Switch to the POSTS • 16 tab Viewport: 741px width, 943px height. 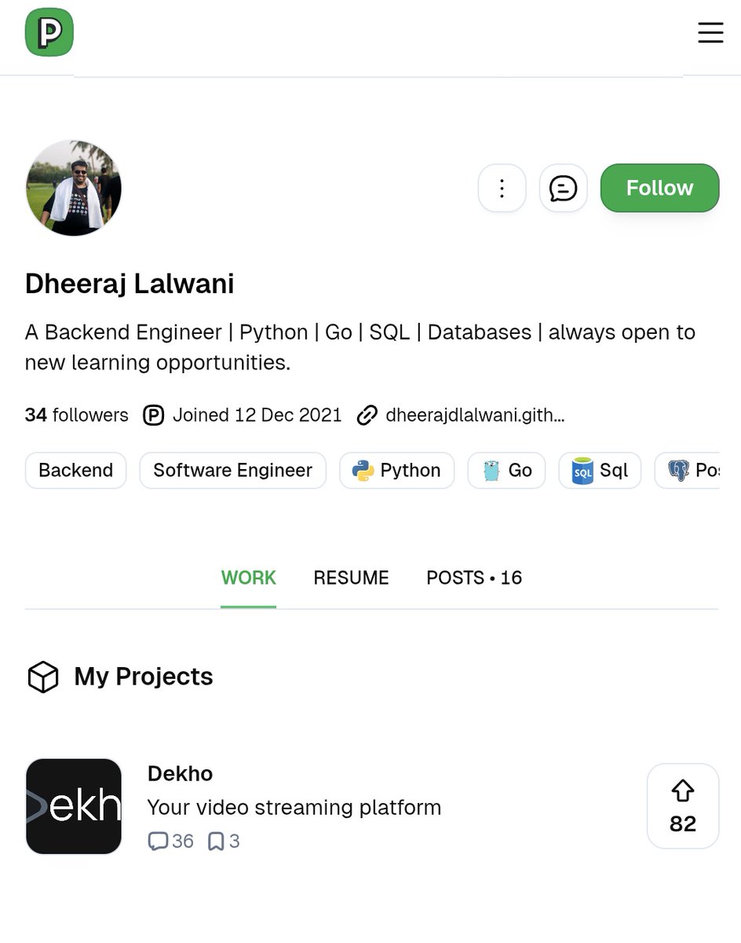pyautogui.click(x=474, y=578)
